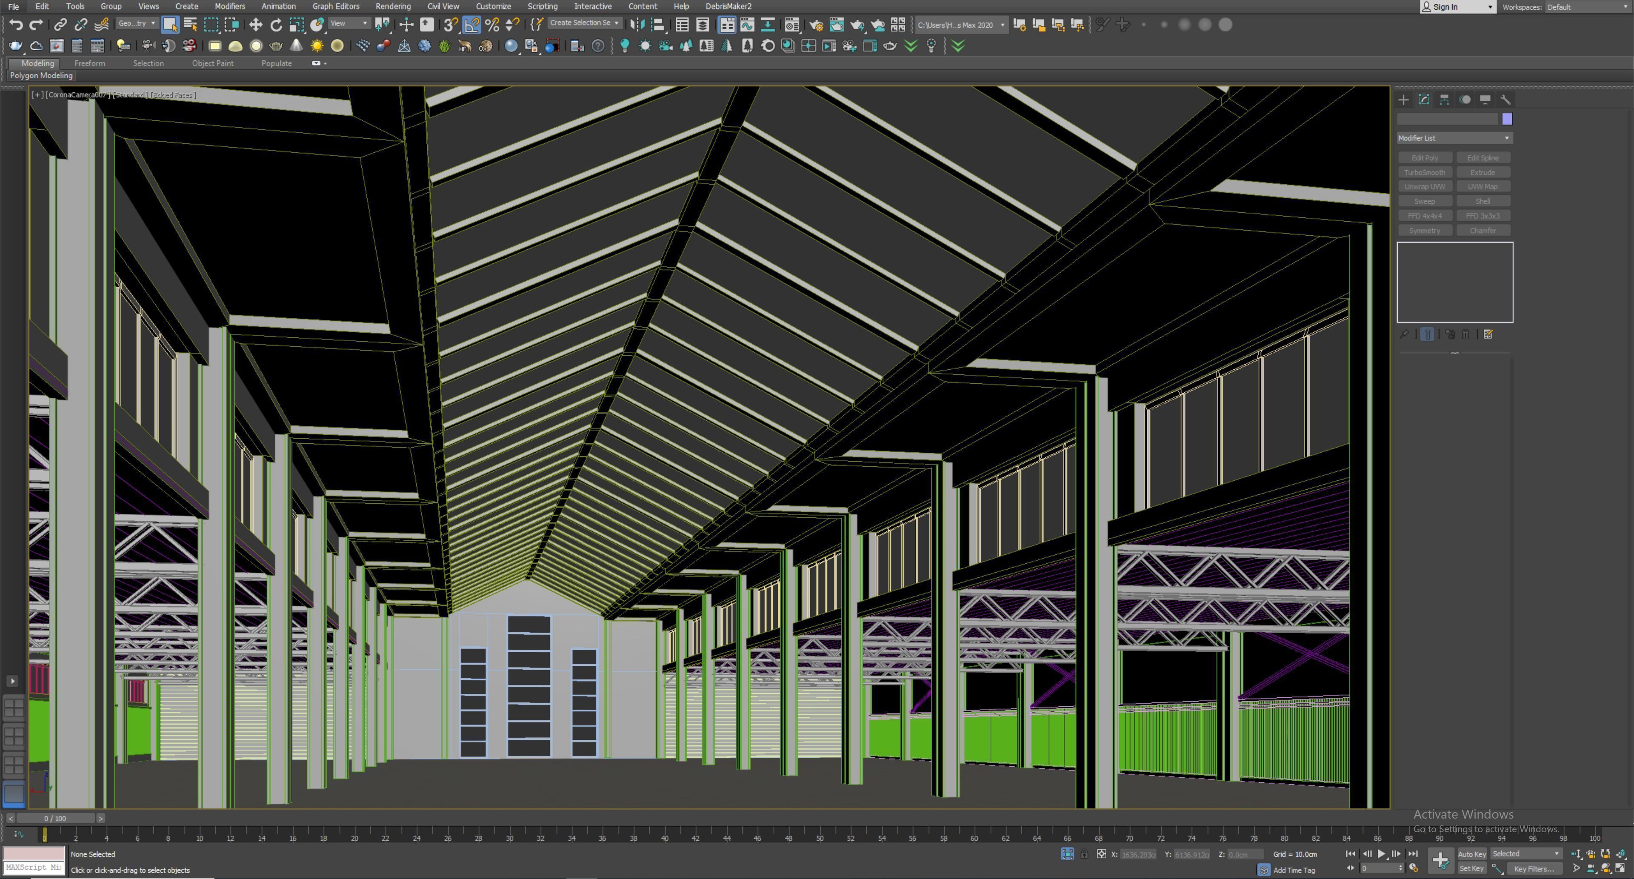Click the pink MAXScript listener color box

[34, 853]
